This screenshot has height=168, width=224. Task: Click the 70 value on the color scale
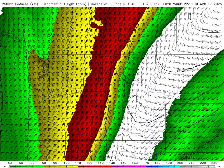(32, 163)
